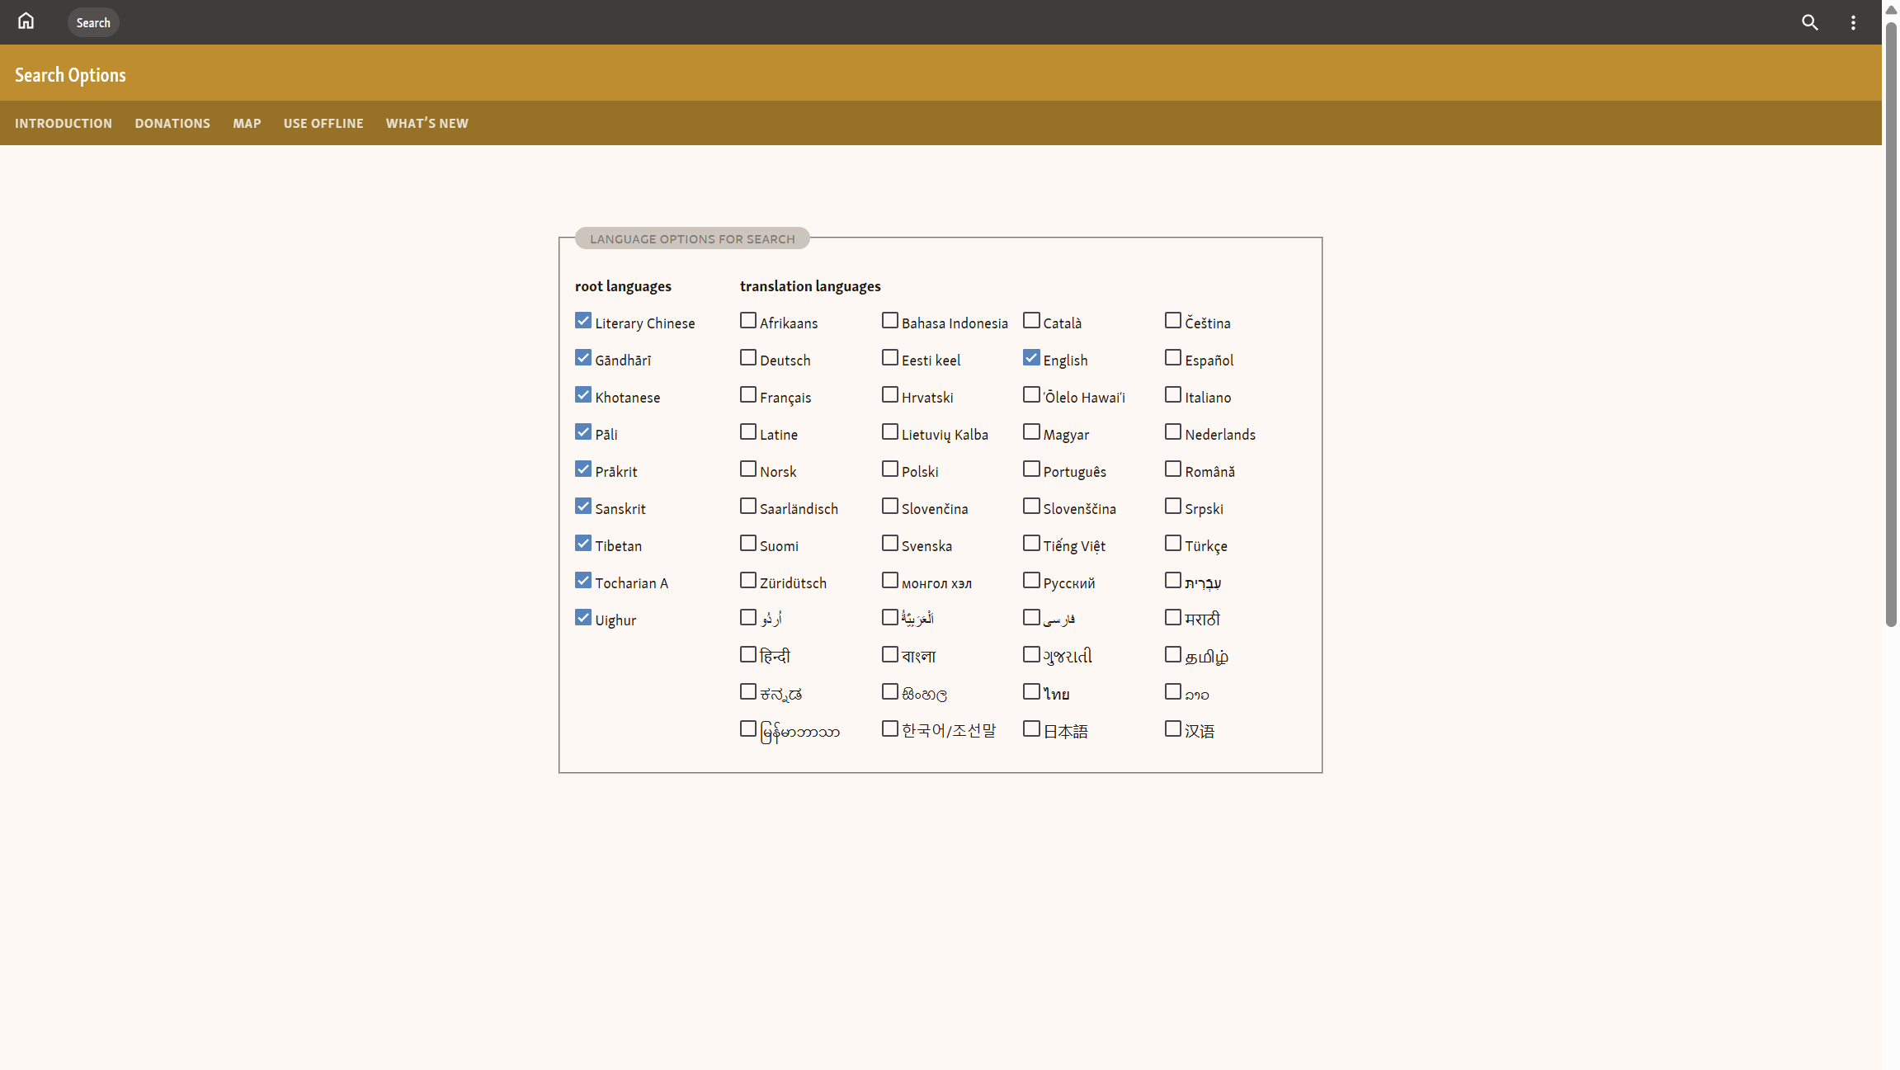Select the Use Offline tab
Image resolution: width=1900 pixels, height=1070 pixels.
pyautogui.click(x=323, y=123)
